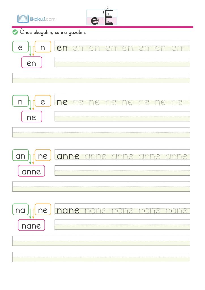
Task: Click the bold 'nane' tracing example
Action: 68,210
